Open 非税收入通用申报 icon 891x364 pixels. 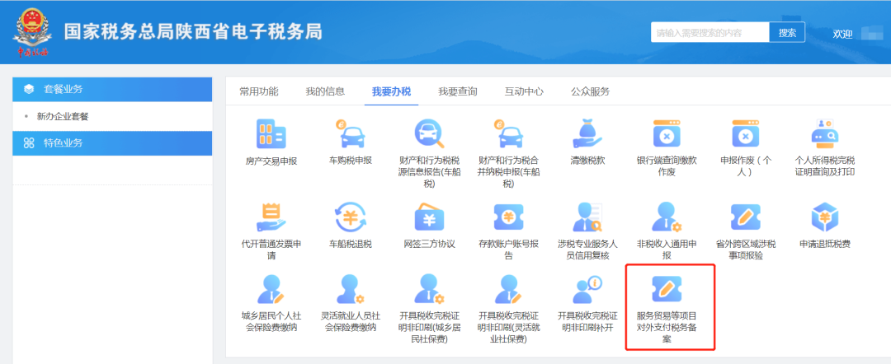coord(667,217)
